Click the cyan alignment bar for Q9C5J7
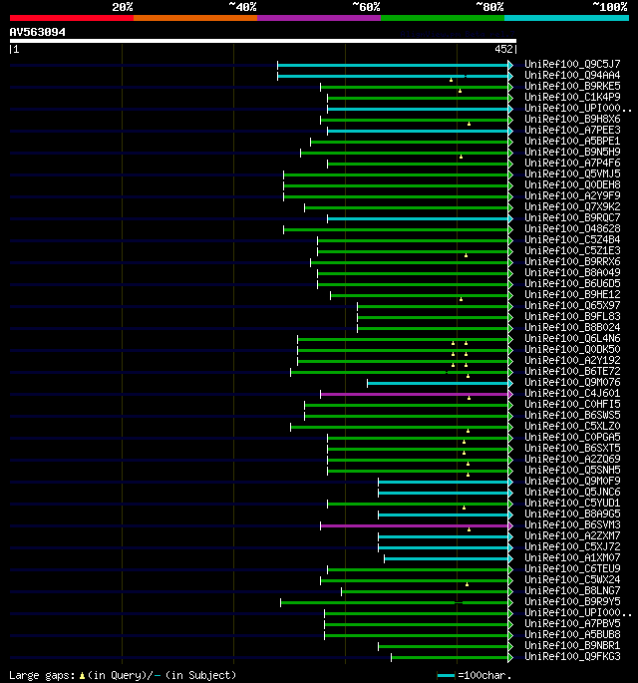 [393, 66]
